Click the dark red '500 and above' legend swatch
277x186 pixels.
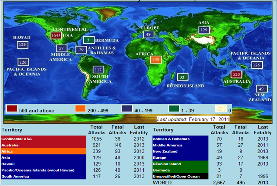[x=12, y=108]
